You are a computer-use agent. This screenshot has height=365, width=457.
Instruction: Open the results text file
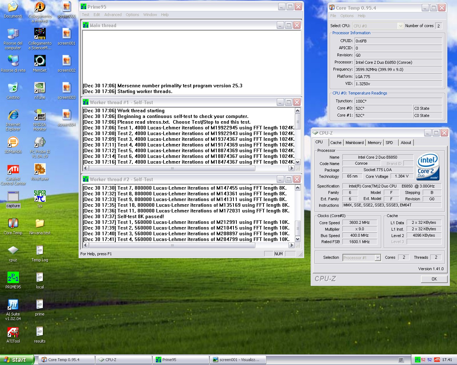tap(40, 335)
